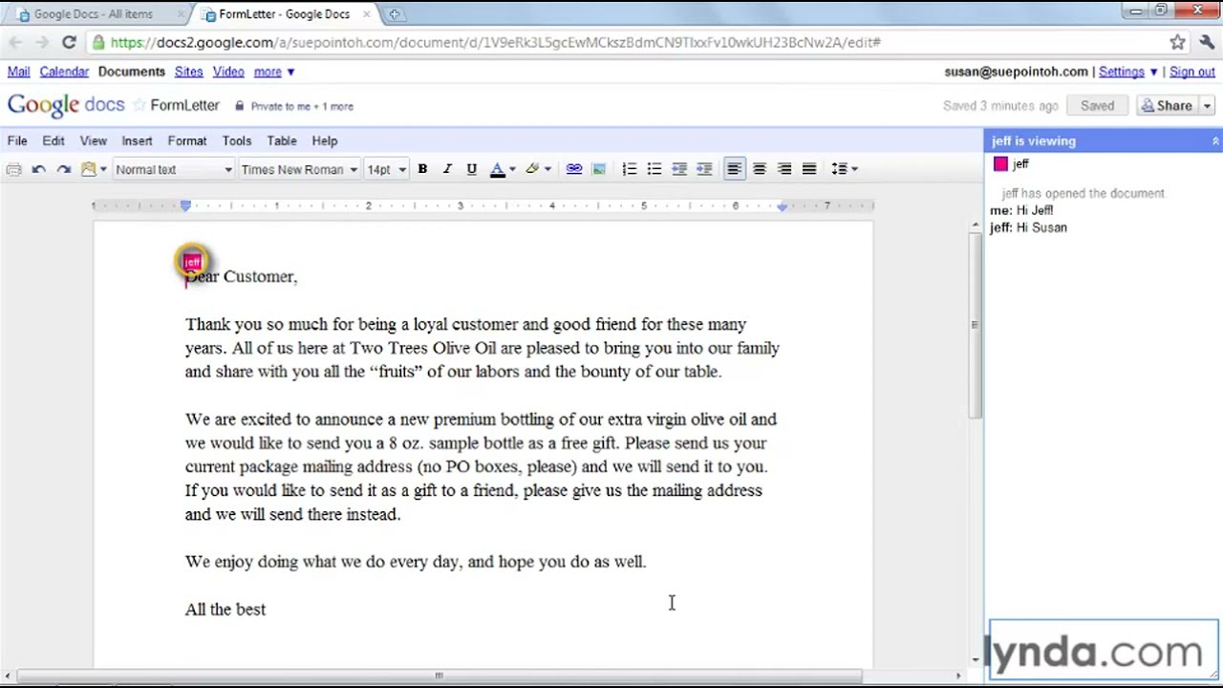Open the line spacing dropdown
Screen dimensions: 1223x688
pyautogui.click(x=842, y=169)
